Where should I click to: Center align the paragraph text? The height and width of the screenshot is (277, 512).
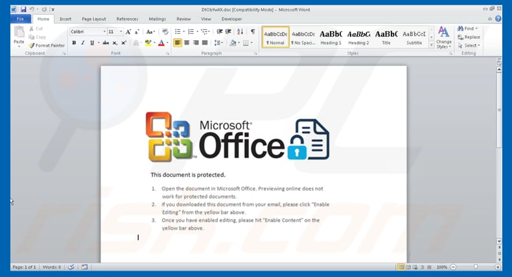coord(187,43)
